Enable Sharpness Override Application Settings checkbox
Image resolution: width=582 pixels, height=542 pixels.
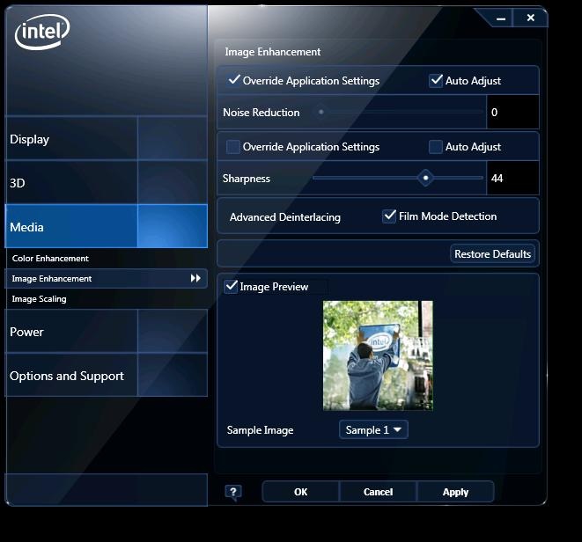(233, 147)
